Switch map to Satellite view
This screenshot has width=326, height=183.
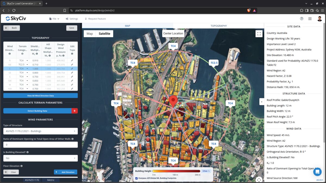[105, 34]
